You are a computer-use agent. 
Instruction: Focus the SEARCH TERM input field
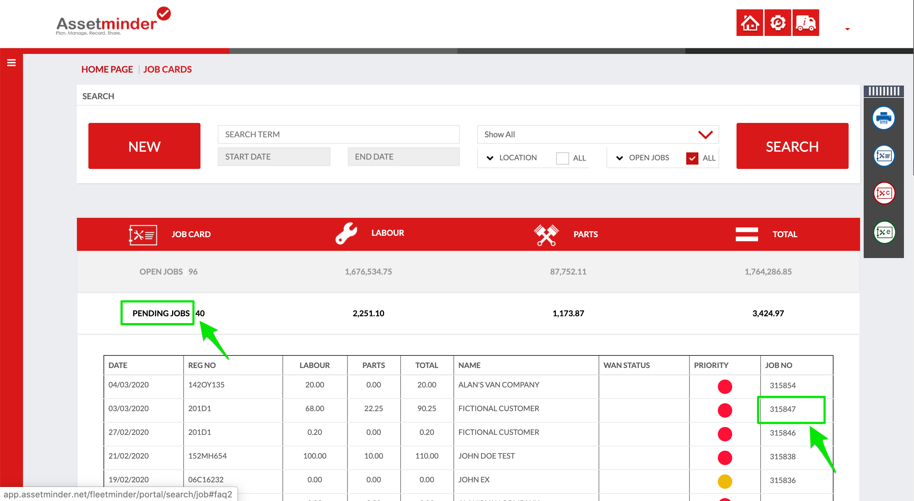pos(338,134)
